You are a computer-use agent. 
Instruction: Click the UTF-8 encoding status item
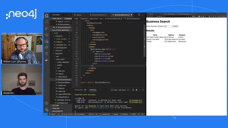click(91, 114)
